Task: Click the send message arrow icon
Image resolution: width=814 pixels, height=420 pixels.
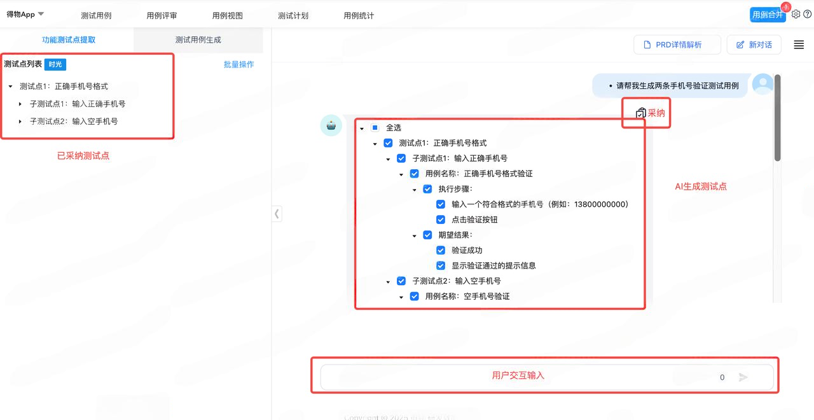Action: (743, 377)
